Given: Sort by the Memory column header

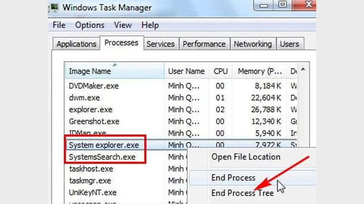Looking at the screenshot, I should (257, 71).
